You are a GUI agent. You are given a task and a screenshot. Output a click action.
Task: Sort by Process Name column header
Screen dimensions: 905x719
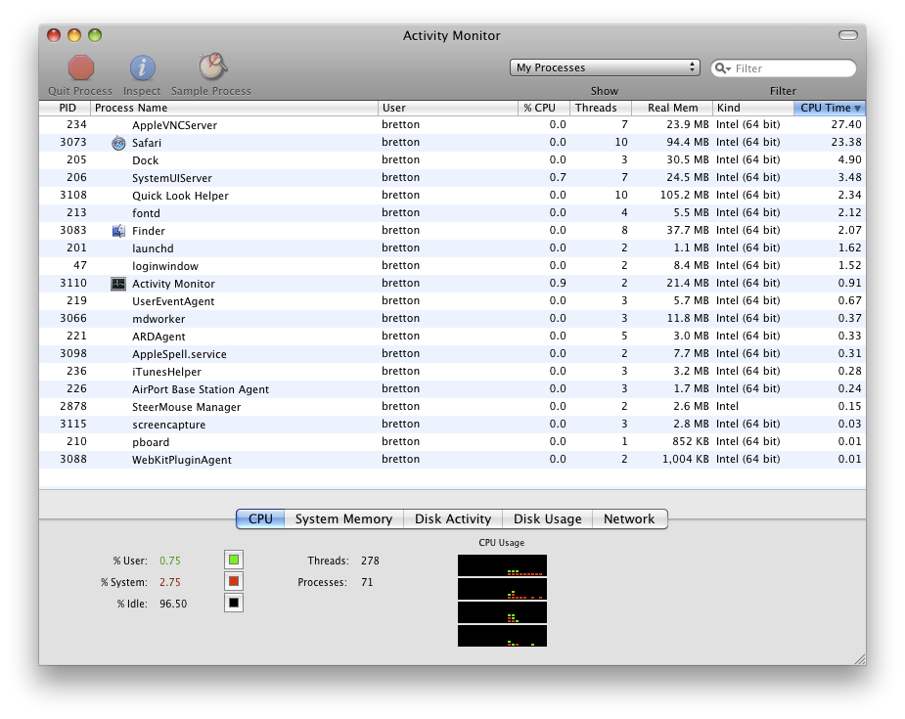click(x=234, y=108)
